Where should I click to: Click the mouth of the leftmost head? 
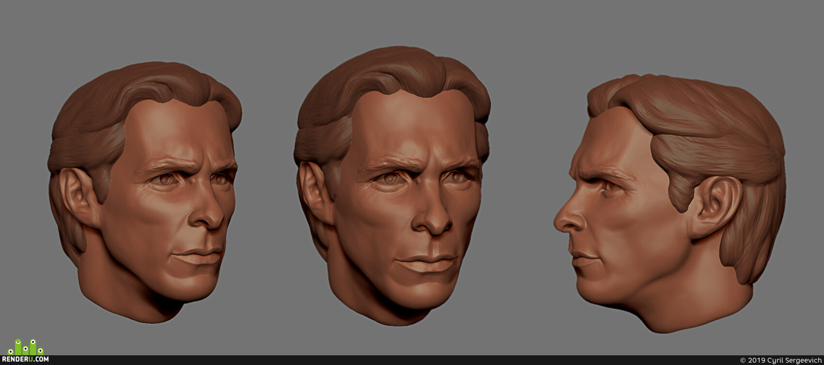[199, 256]
